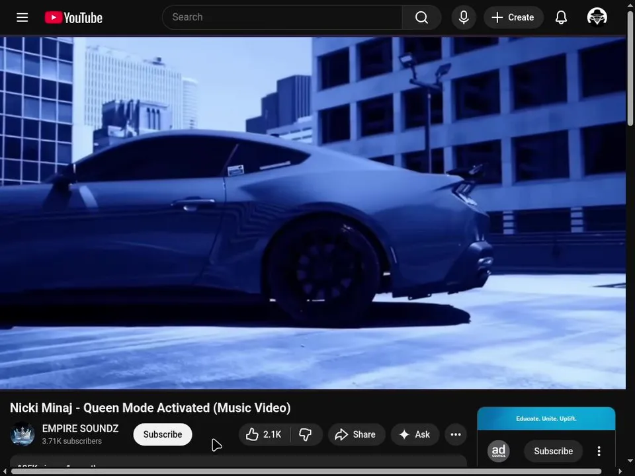Open notifications bell
Image resolution: width=635 pixels, height=476 pixels.
pyautogui.click(x=561, y=17)
